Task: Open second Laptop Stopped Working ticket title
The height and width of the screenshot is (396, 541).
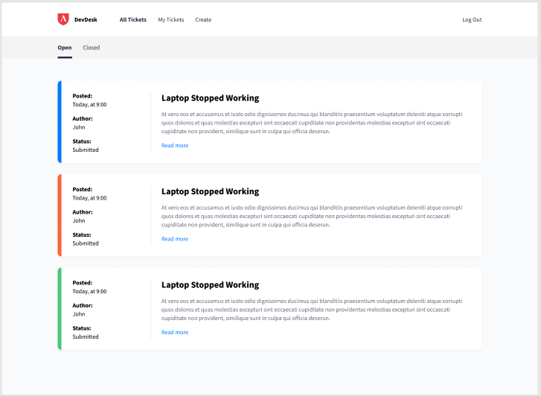Action: 210,191
